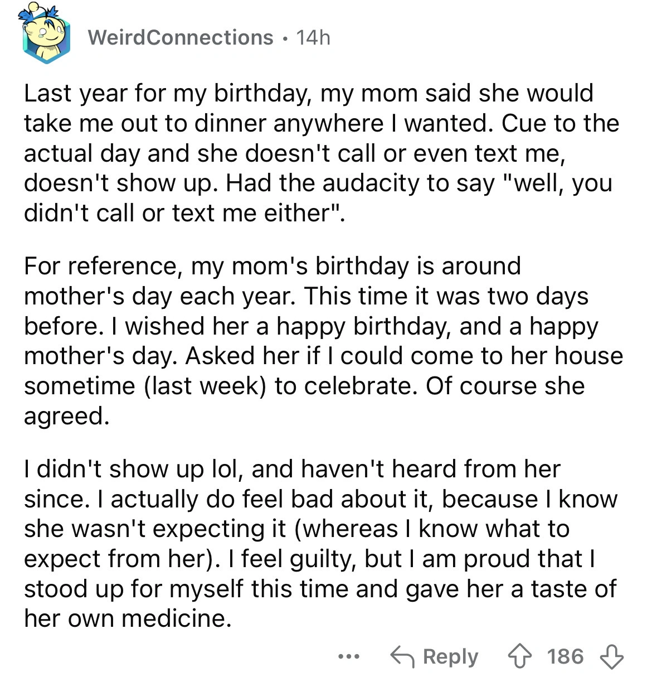Click the 14h timestamp
652x677 pixels.
(313, 37)
